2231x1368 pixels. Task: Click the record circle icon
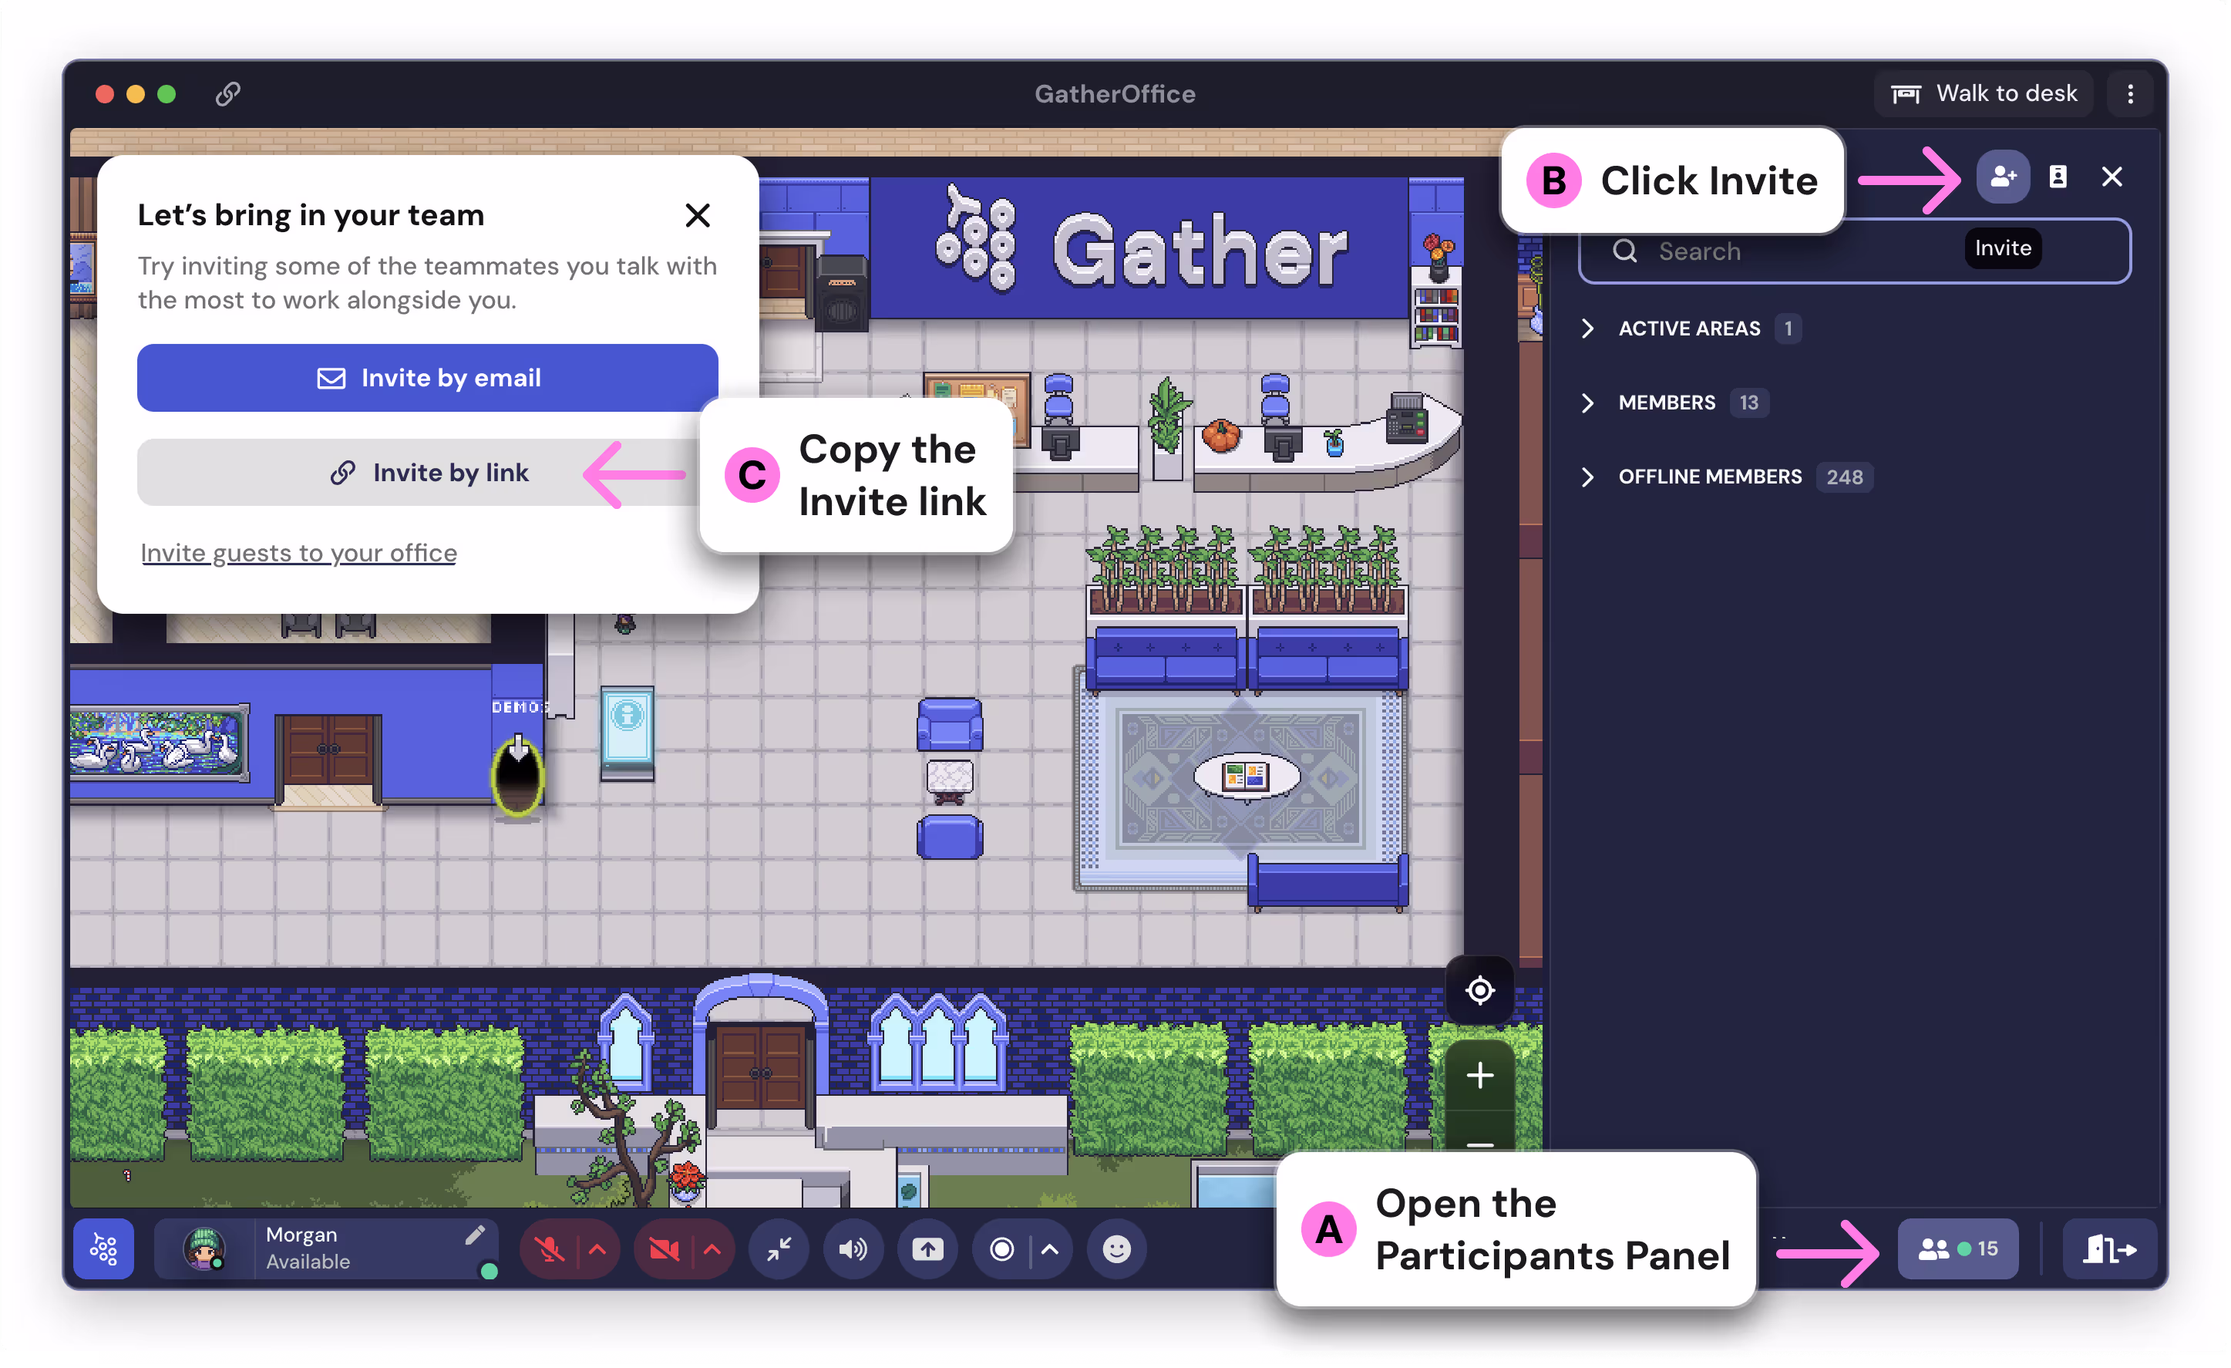(1001, 1249)
